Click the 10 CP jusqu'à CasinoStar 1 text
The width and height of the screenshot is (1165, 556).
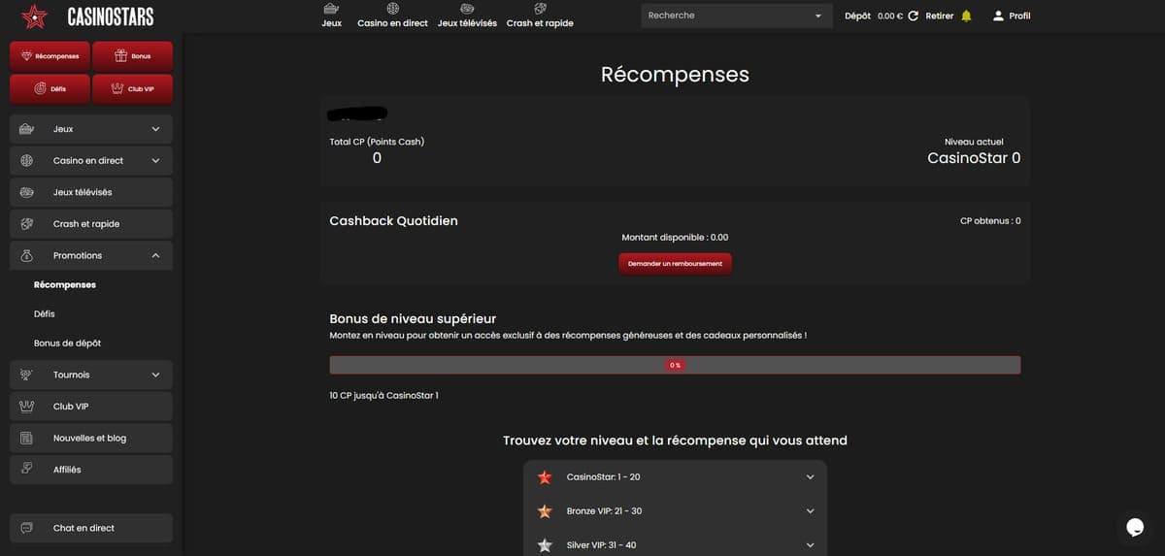pos(384,396)
